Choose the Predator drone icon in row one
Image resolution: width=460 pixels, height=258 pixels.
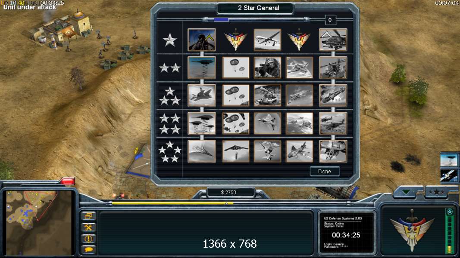tap(267, 40)
